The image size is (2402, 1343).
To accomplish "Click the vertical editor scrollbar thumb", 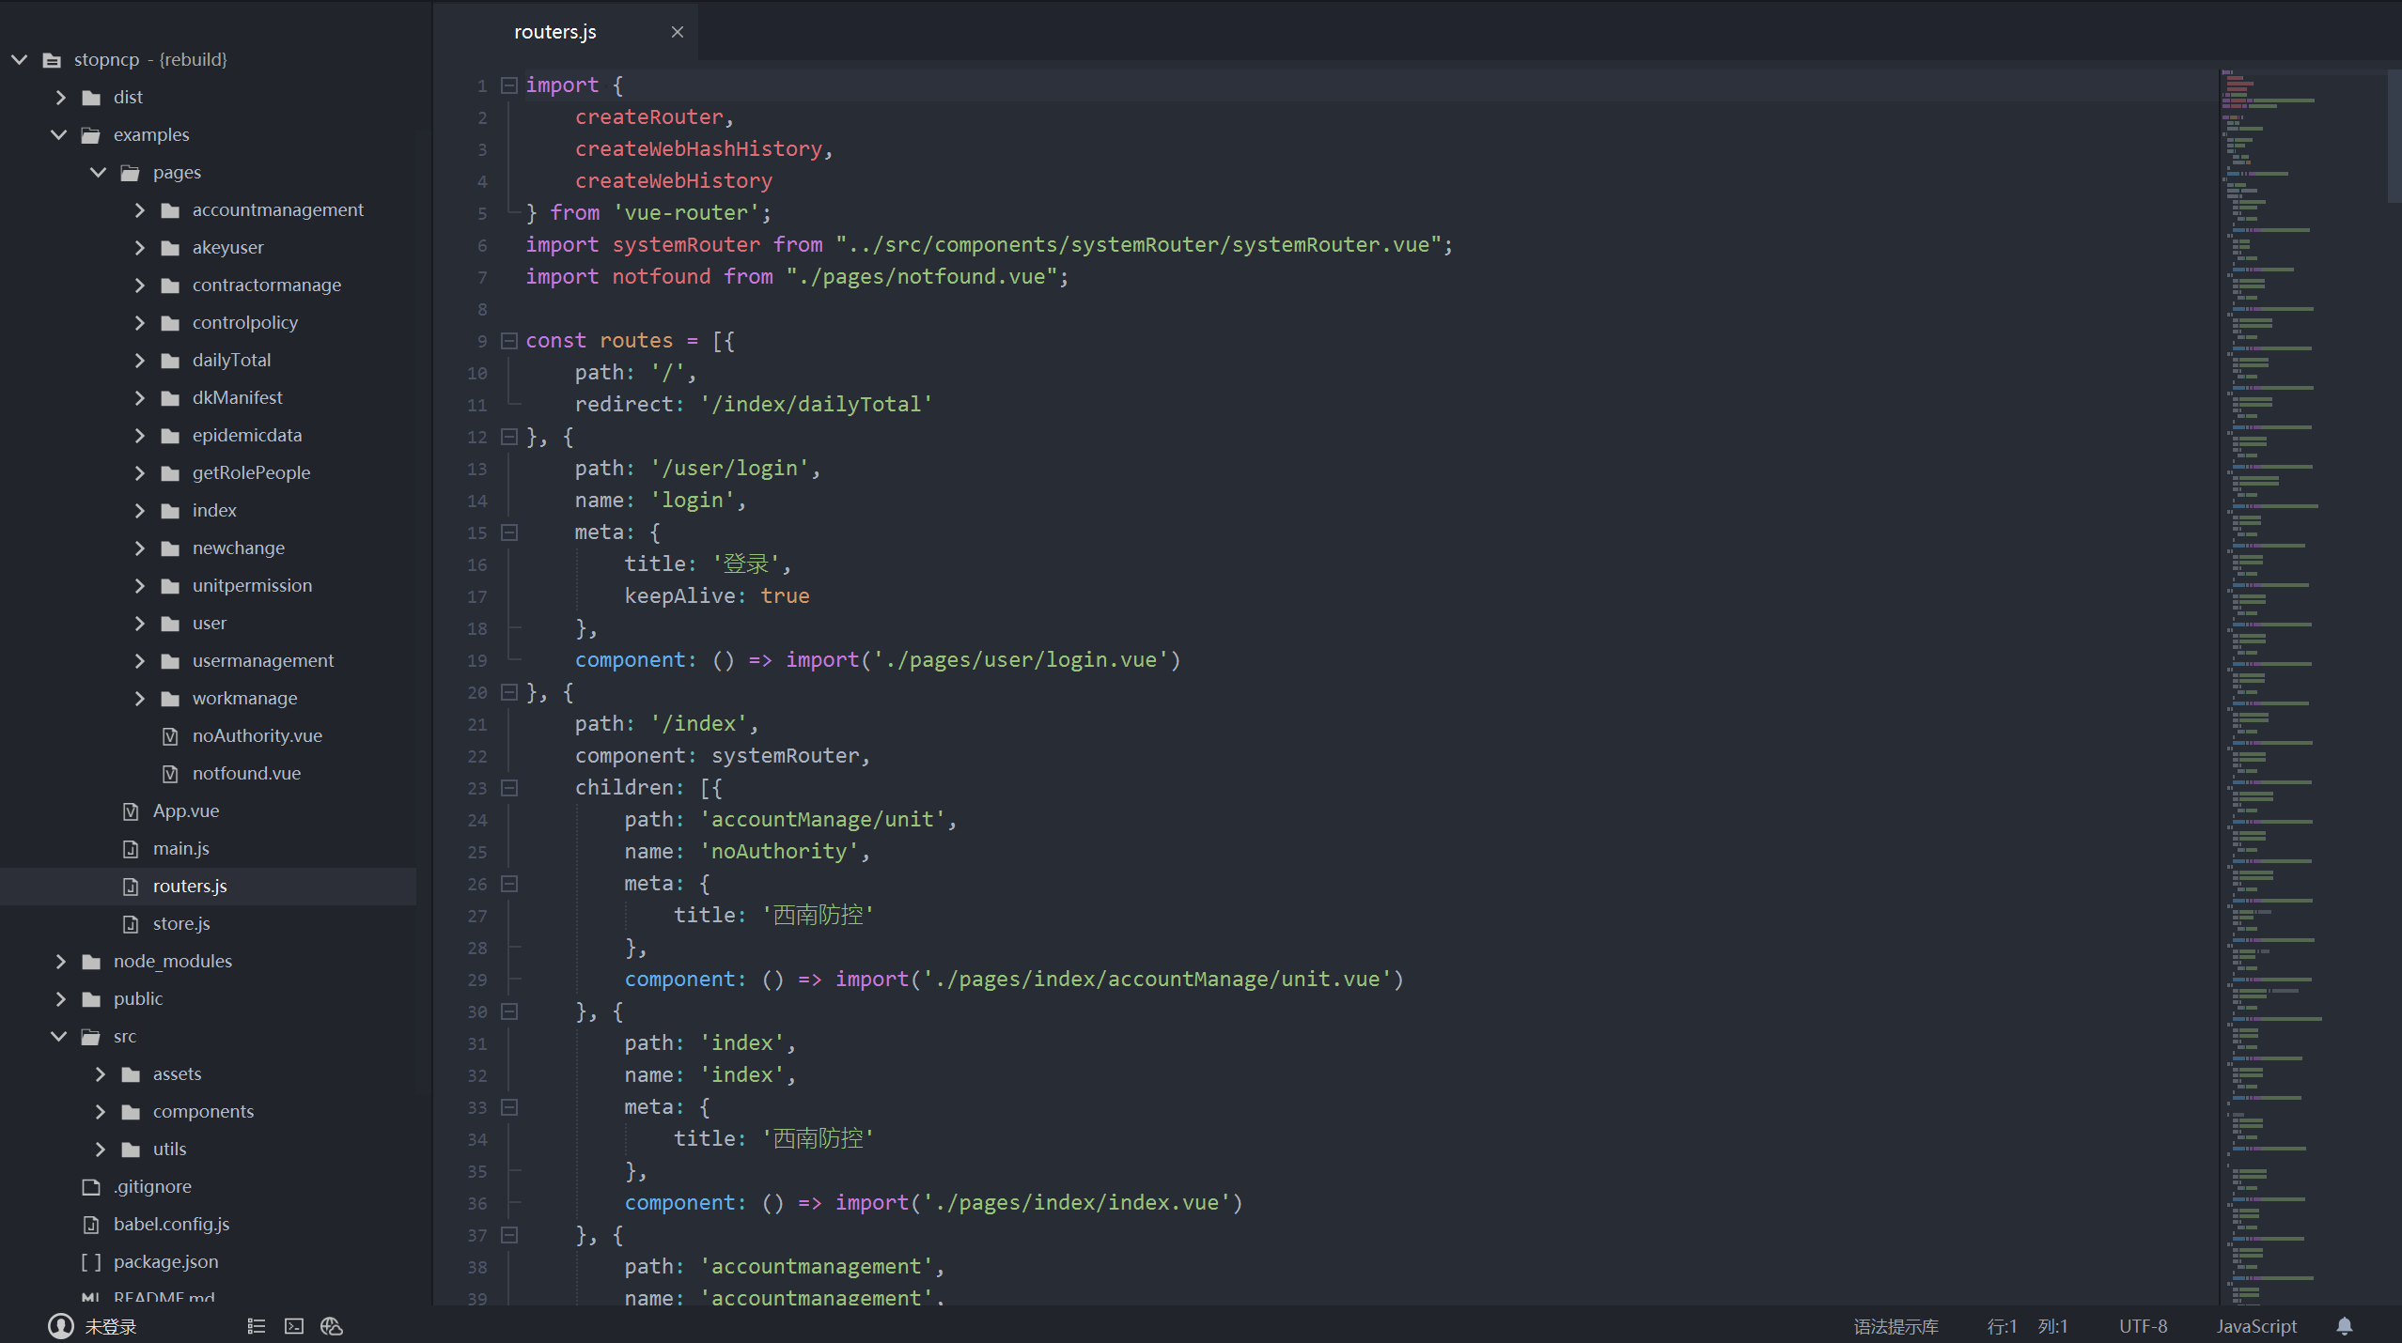I will [x=2394, y=135].
